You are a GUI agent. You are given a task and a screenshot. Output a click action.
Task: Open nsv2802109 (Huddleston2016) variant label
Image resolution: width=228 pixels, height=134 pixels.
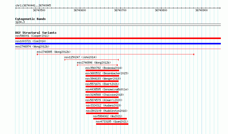(107, 111)
